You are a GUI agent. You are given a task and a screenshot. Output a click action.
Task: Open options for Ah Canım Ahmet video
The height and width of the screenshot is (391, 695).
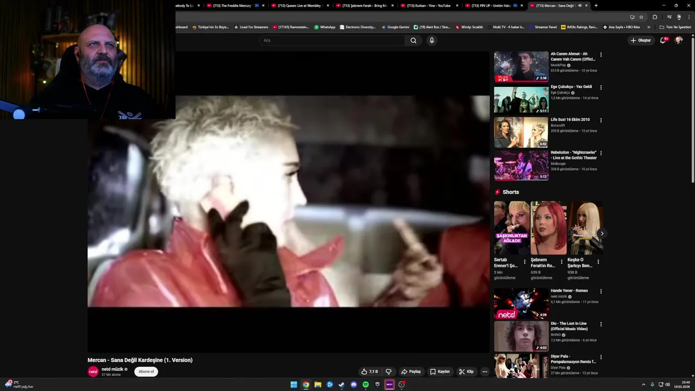[x=601, y=55]
